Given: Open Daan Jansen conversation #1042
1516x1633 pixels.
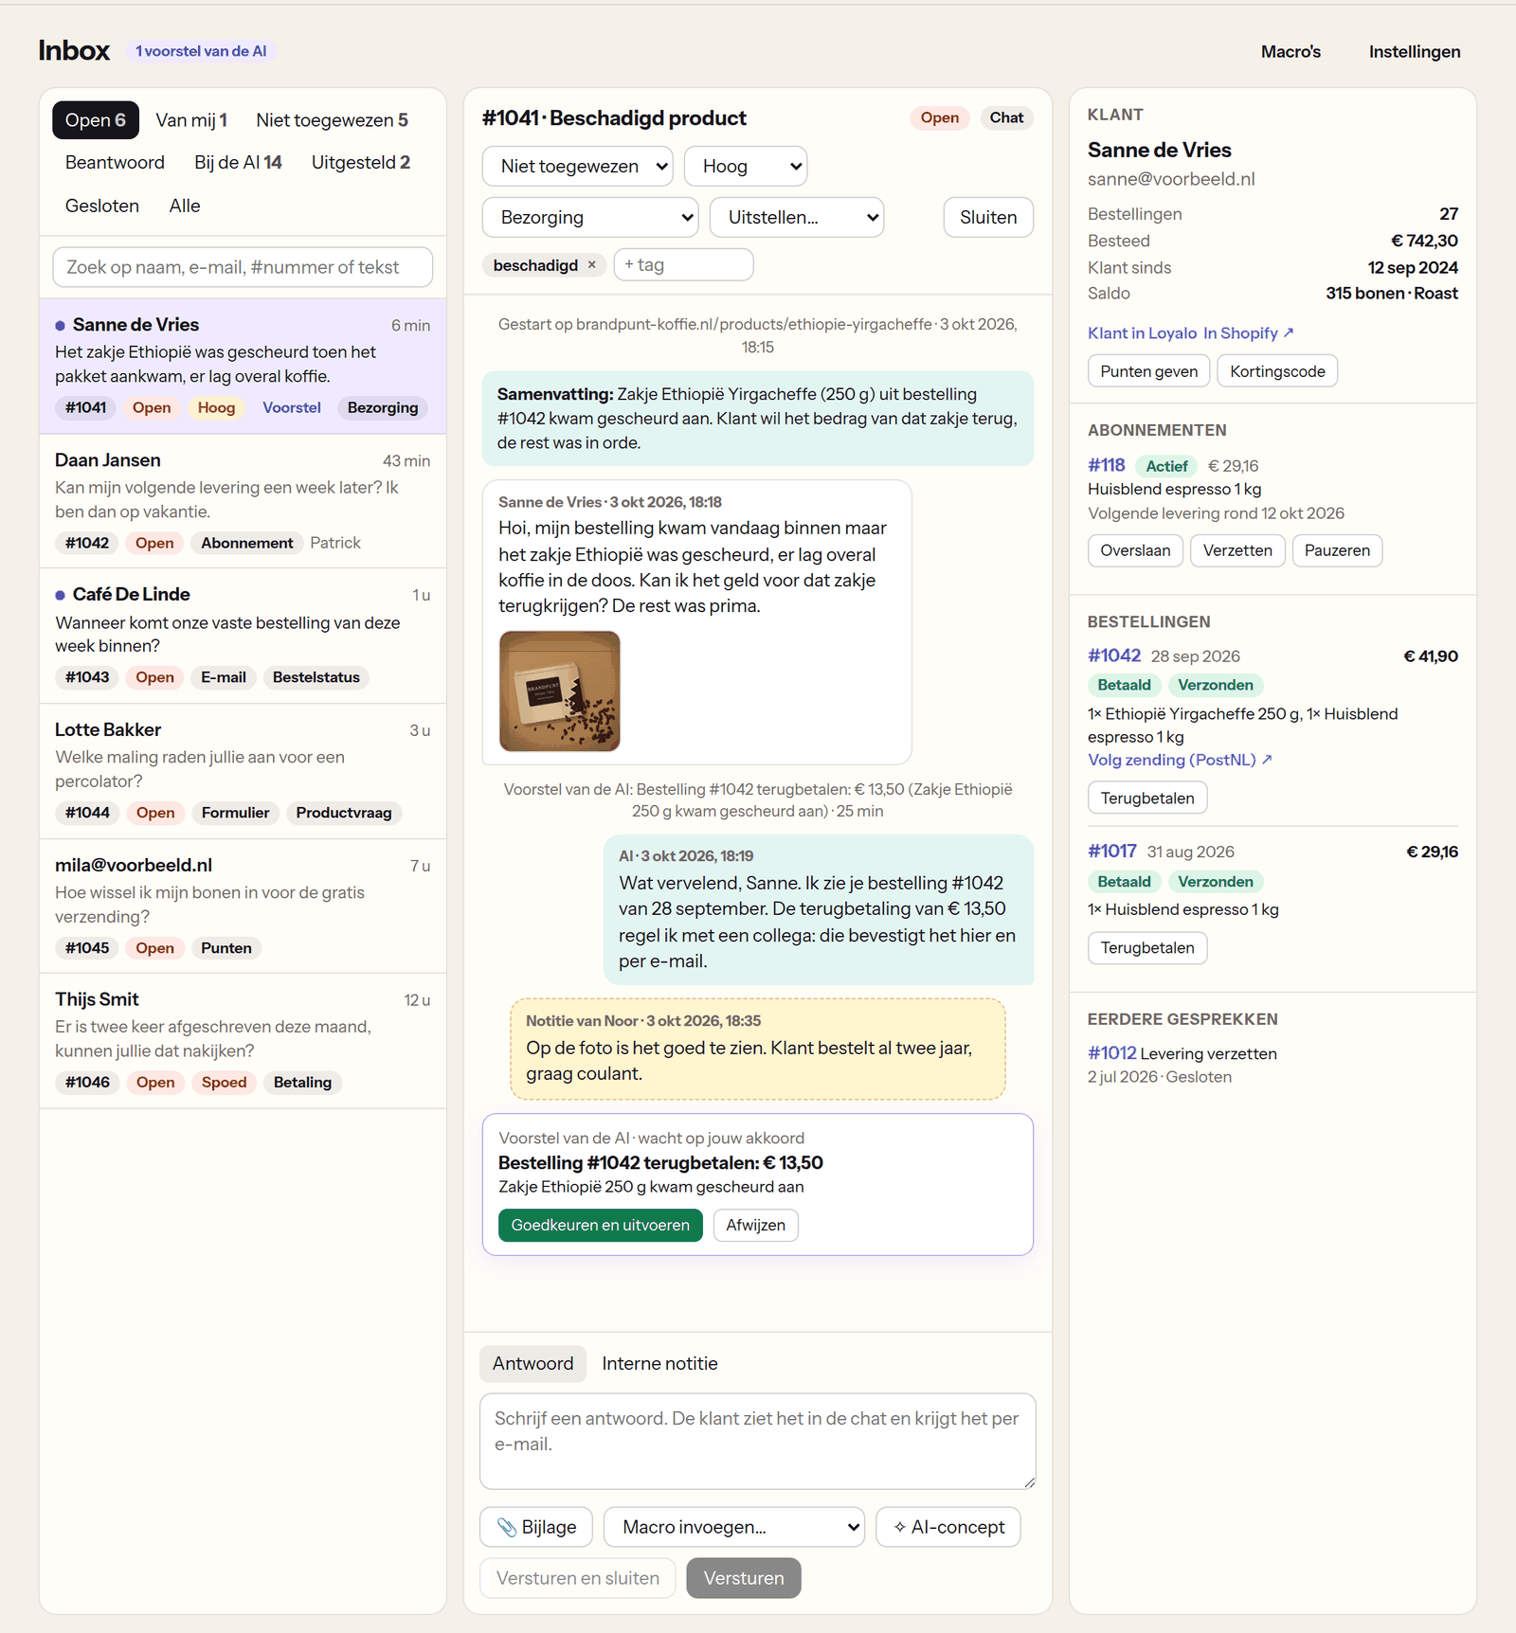Looking at the screenshot, I should click(243, 501).
